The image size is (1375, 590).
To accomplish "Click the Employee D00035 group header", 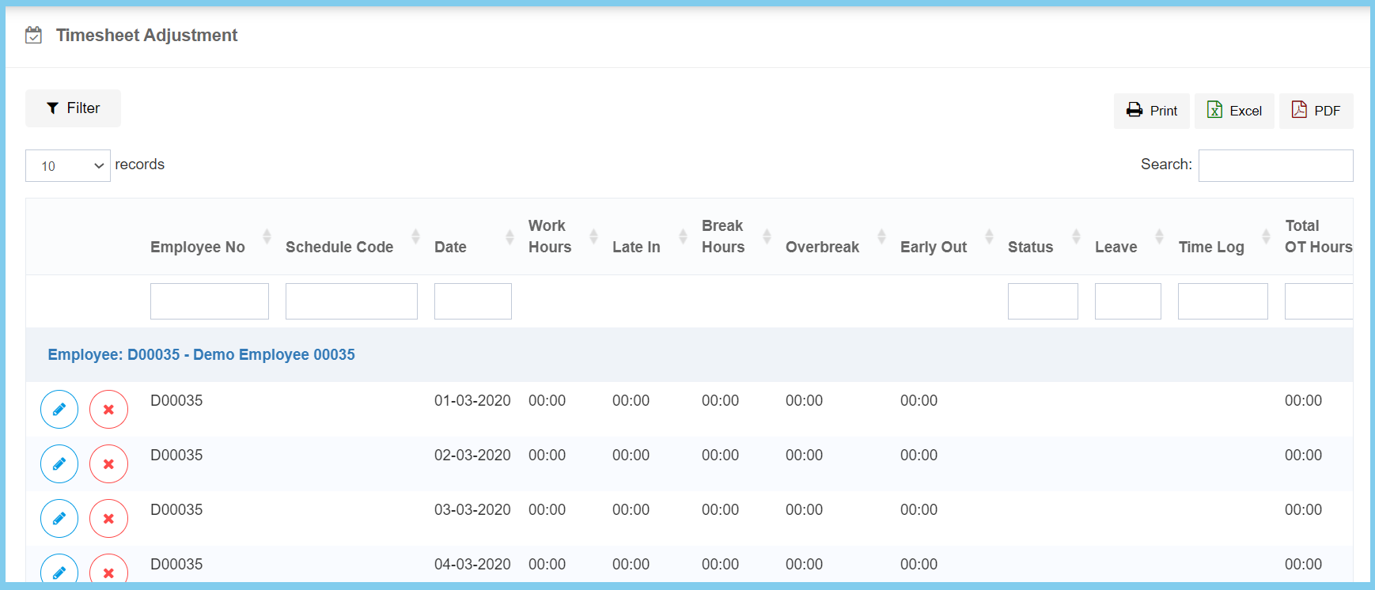I will [201, 354].
